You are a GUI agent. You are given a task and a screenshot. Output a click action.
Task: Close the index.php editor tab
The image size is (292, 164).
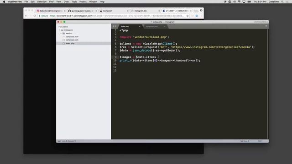click(x=140, y=26)
